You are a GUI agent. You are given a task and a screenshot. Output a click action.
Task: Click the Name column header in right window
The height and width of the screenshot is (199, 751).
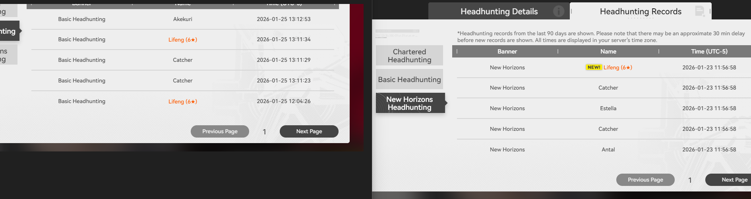[x=608, y=52]
